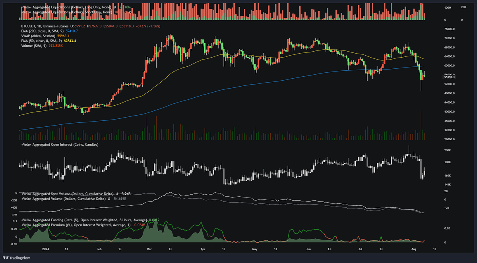This screenshot has width=477, height=263.
Task: Click the Aggregated Liquidations Long Only legend
Action: tap(67, 7)
